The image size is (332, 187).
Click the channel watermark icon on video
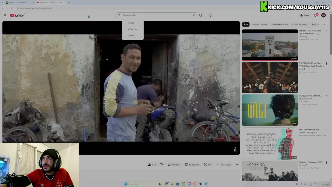(235, 149)
